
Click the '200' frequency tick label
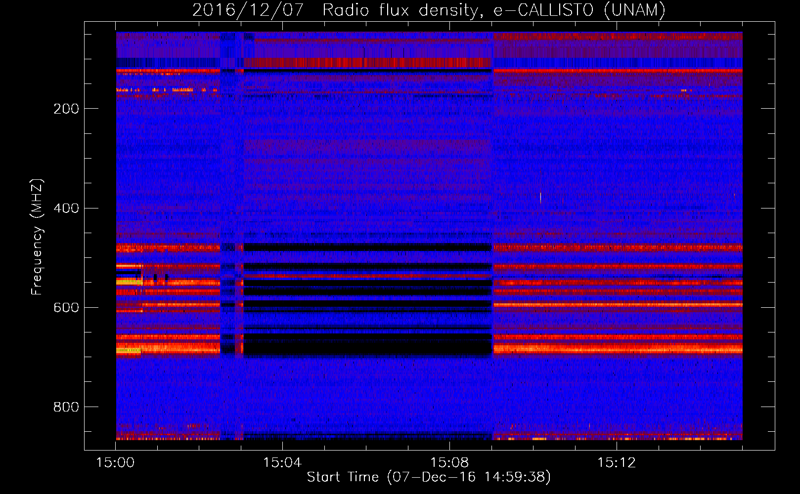[x=66, y=109]
